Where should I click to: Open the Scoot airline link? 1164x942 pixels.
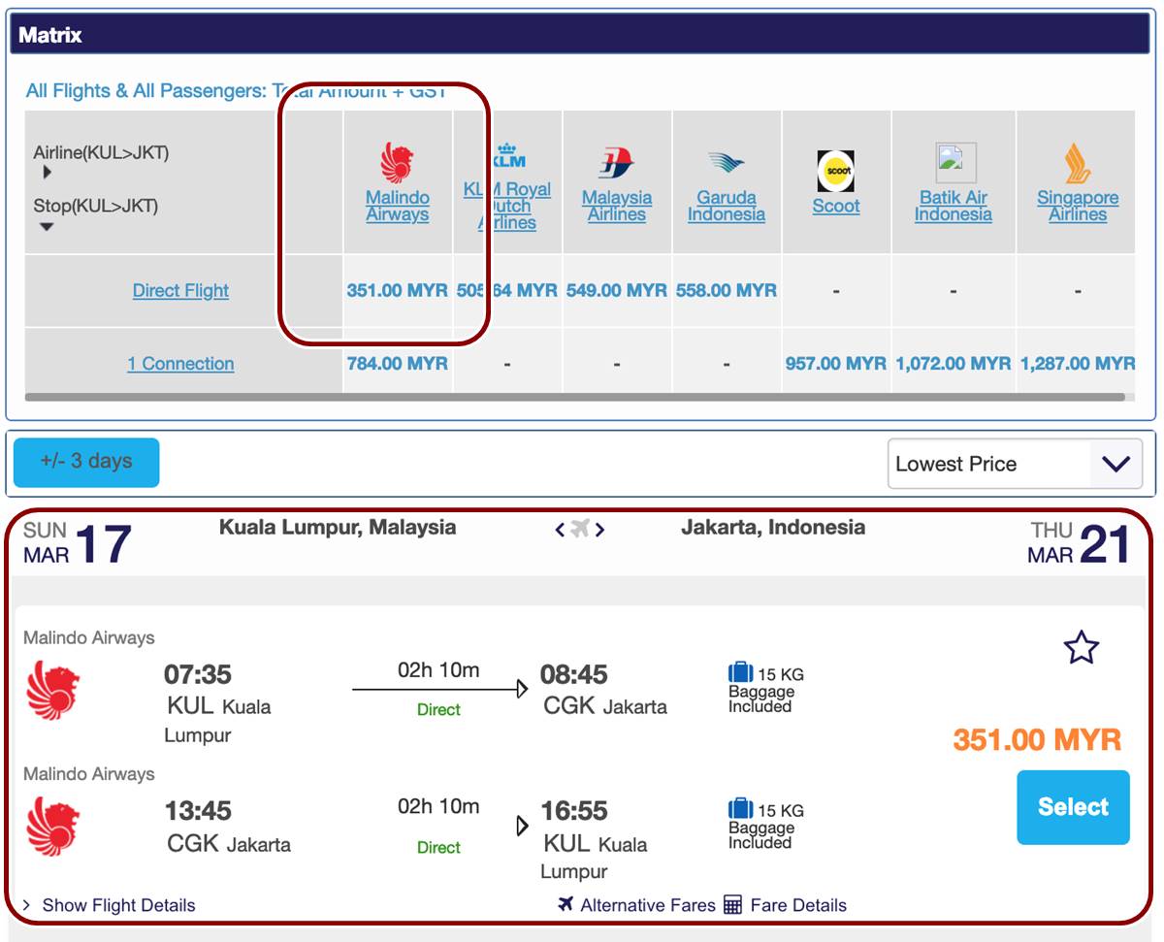coord(836,206)
